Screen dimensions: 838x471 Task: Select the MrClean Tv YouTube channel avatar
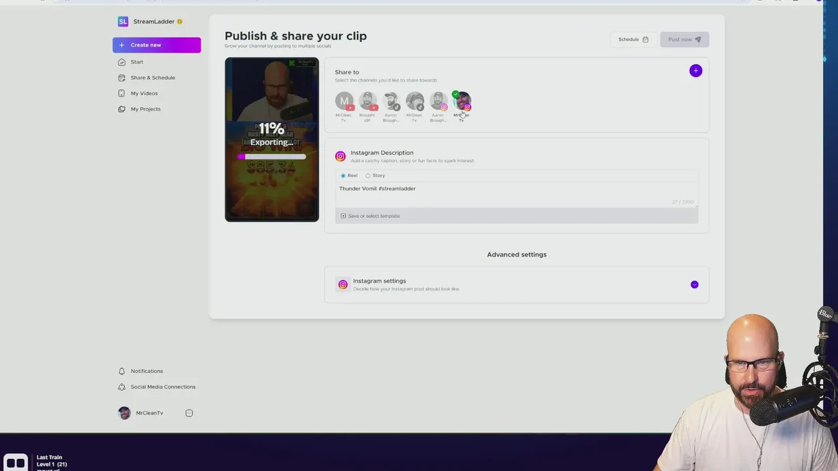click(x=344, y=101)
